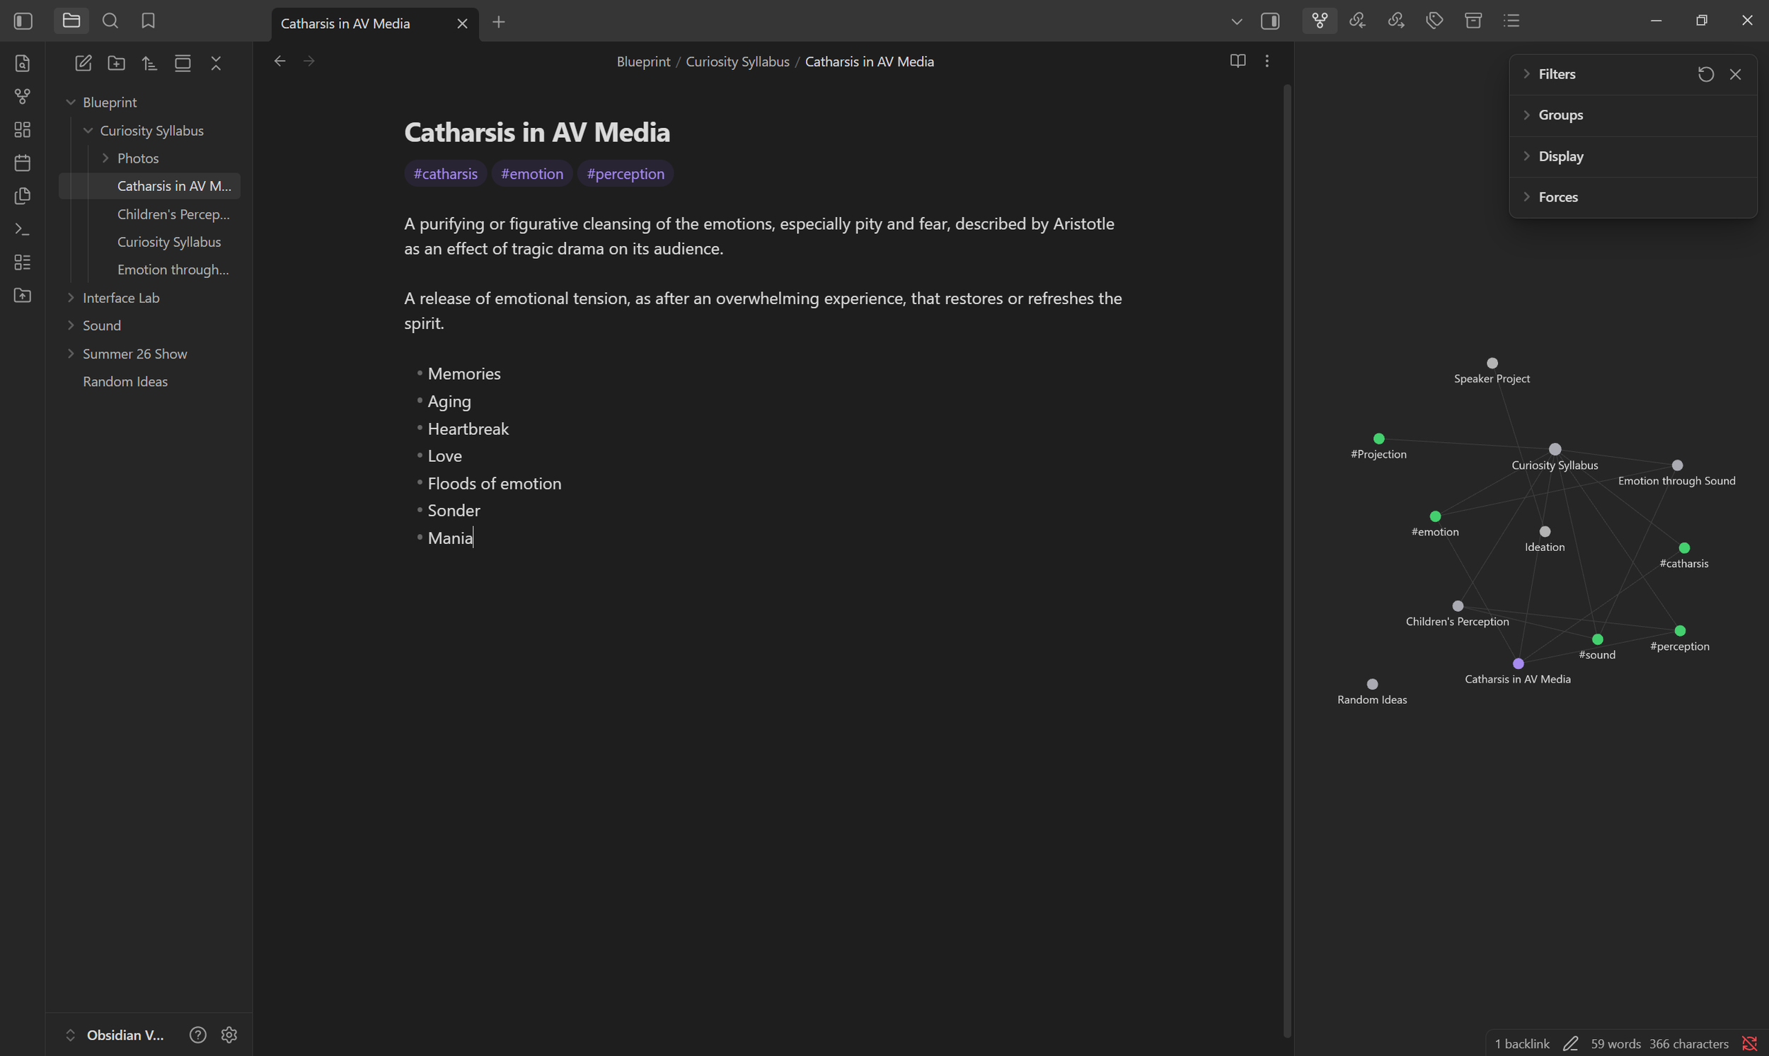Navigate forward with the right arrow
This screenshot has height=1056, width=1769.
tap(309, 62)
